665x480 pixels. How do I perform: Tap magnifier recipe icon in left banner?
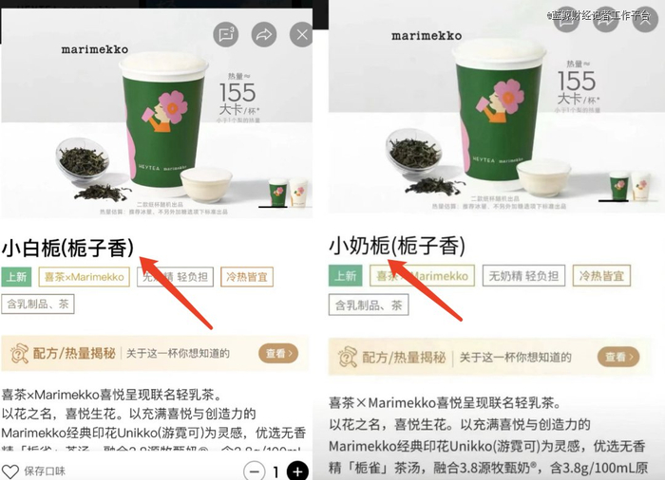[x=19, y=354]
